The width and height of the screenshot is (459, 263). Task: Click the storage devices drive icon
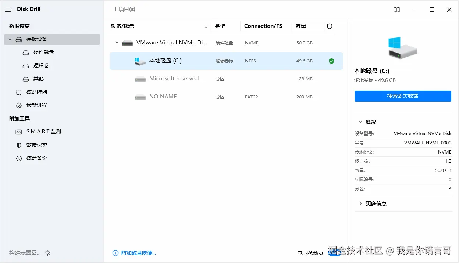(19, 39)
